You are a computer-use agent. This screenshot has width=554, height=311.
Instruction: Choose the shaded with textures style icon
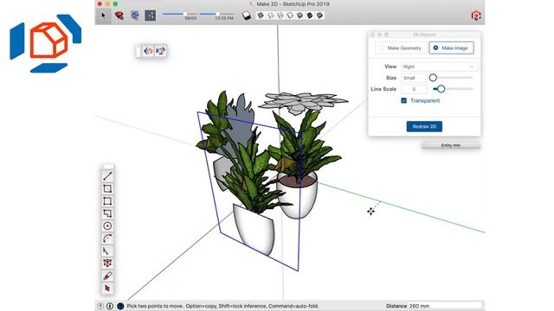coord(310,16)
